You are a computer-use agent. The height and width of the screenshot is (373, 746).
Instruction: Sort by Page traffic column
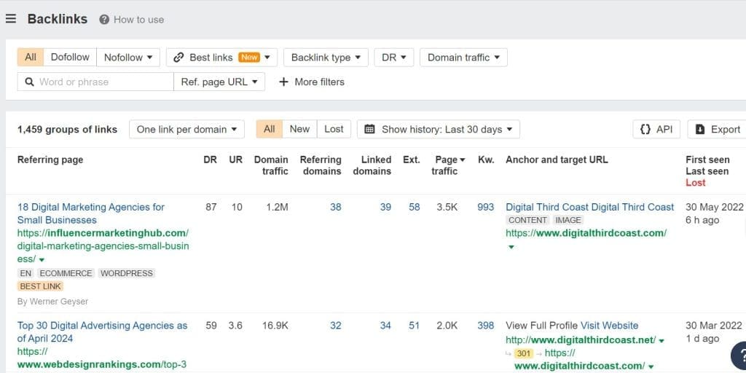pyautogui.click(x=449, y=165)
